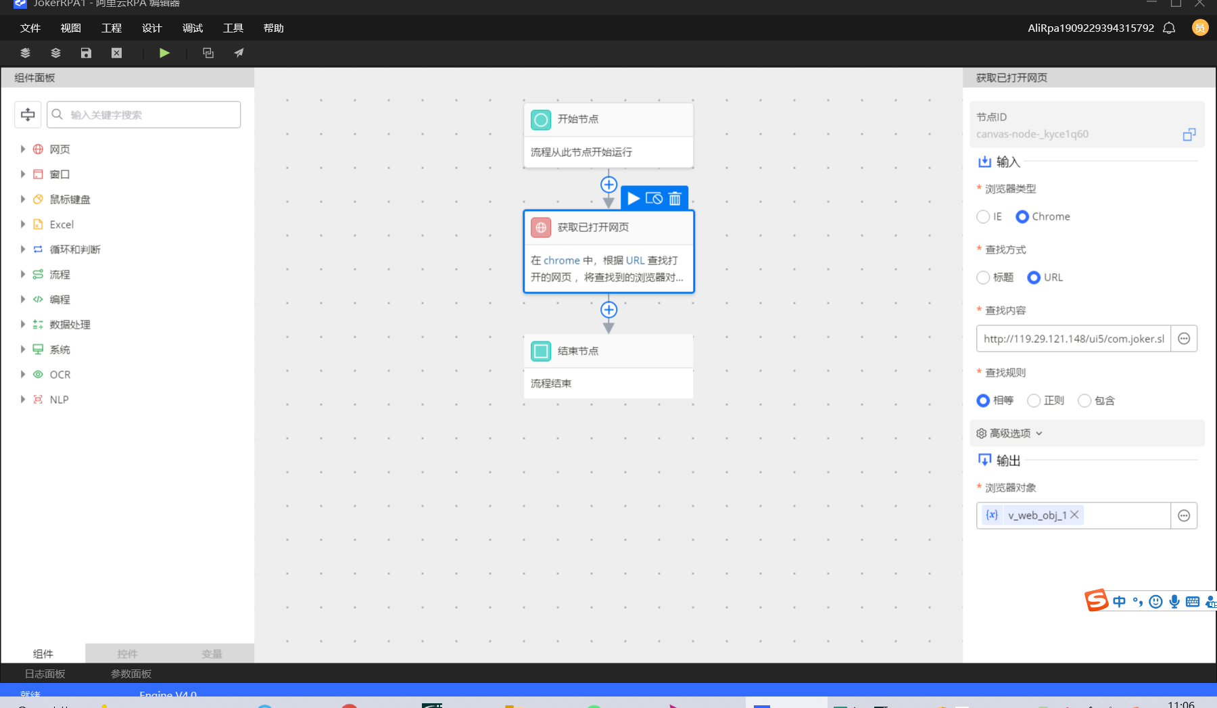Select the Chrome browser type radio
The height and width of the screenshot is (708, 1217).
click(x=1022, y=216)
